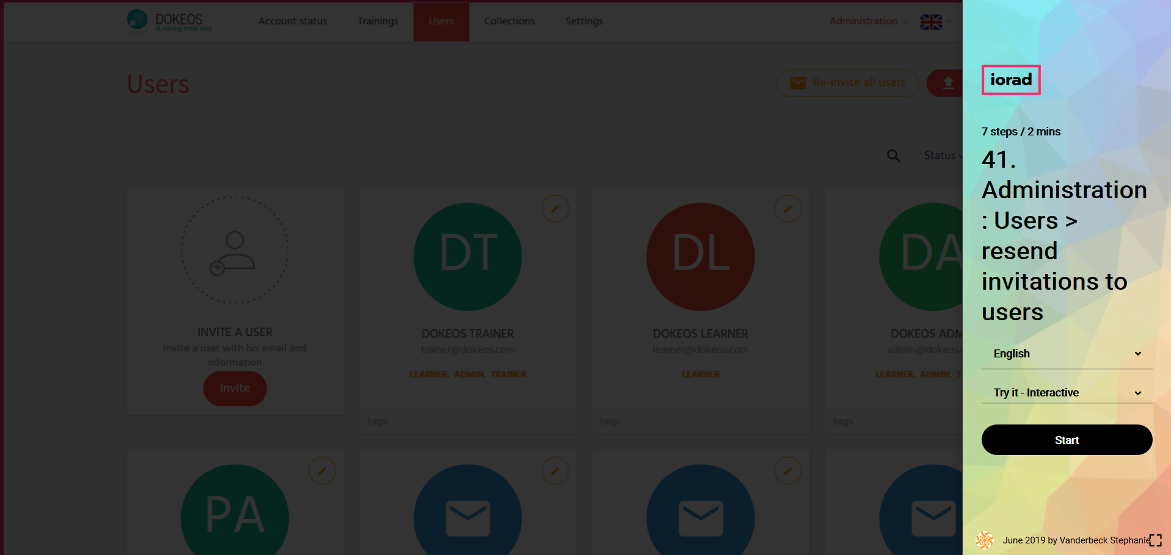Open the Administration dropdown menu
Screen dimensions: 1171x555
tap(867, 21)
